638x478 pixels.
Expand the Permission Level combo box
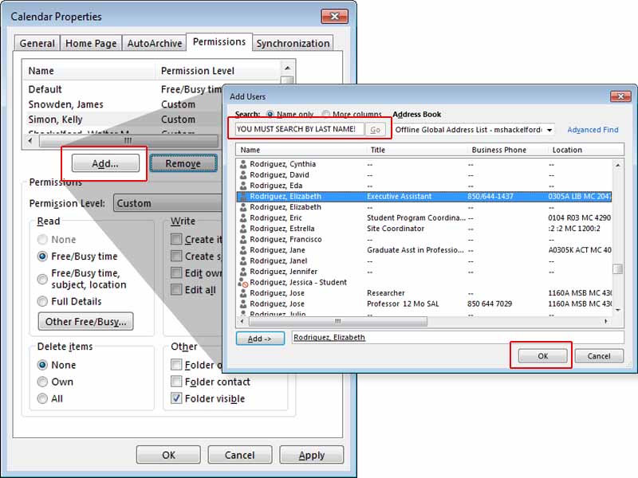point(167,203)
